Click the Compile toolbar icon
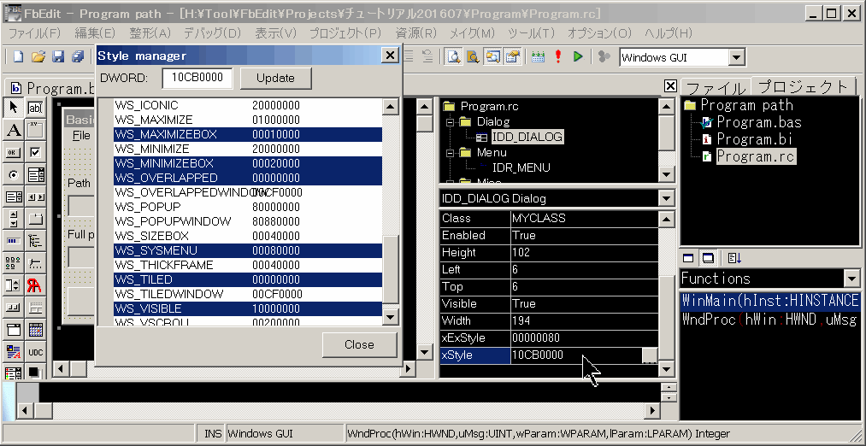 pos(538,57)
